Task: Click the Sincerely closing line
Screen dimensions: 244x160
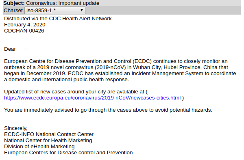Action: click(x=16, y=128)
